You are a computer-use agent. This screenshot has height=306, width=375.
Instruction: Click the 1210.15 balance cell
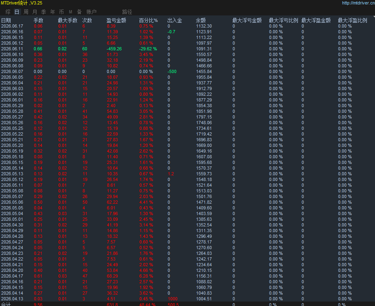[204, 270]
